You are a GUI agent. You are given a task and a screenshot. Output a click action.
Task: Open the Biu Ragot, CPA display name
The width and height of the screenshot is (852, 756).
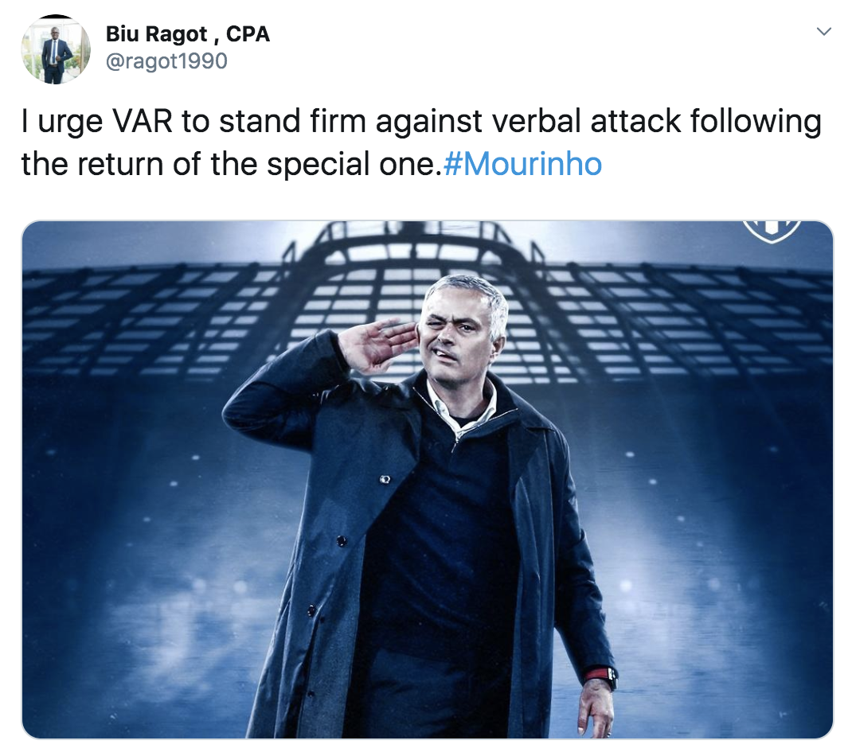click(x=187, y=34)
